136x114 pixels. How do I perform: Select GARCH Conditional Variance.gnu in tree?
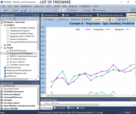click(x=23, y=56)
